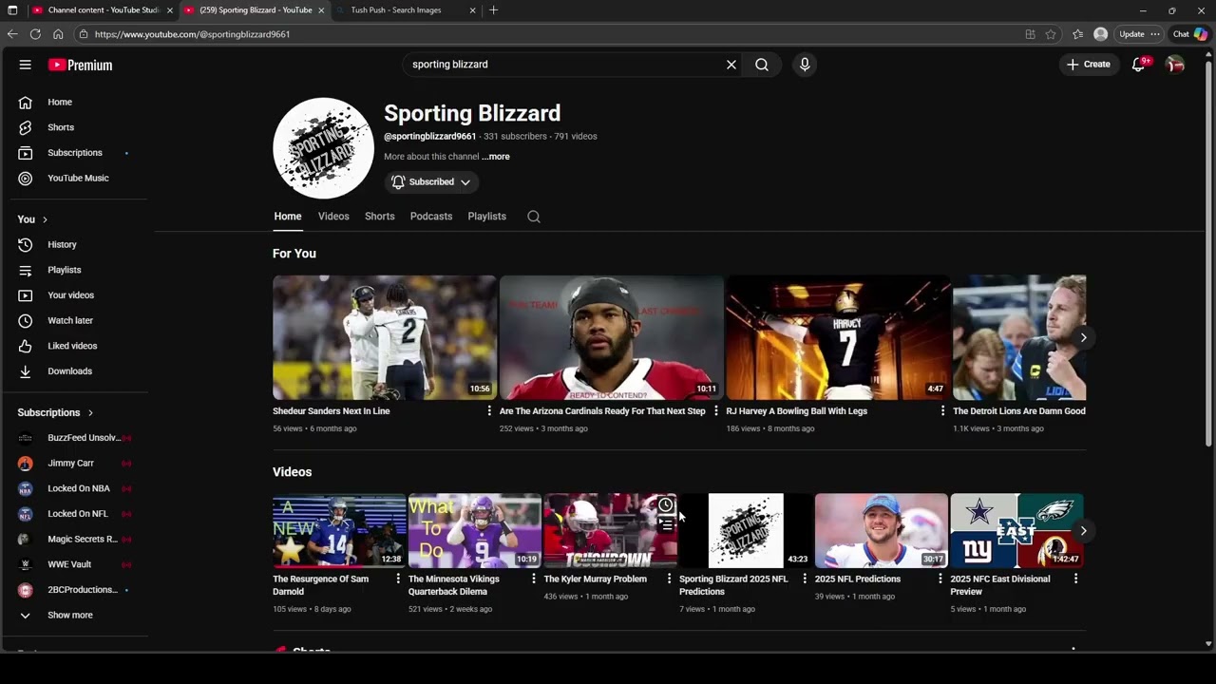Open the account avatar menu
The width and height of the screenshot is (1216, 684).
[x=1175, y=65]
